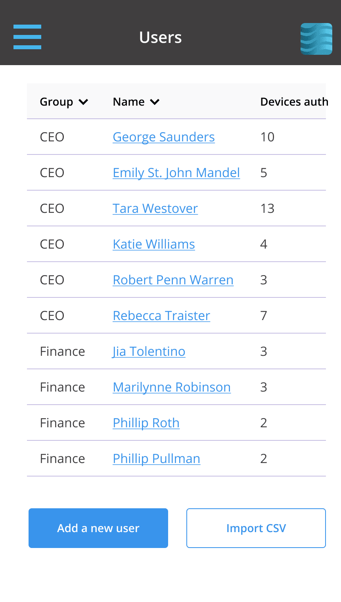Open Jia Tolentino user profile
The image size is (341, 602).
[149, 351]
